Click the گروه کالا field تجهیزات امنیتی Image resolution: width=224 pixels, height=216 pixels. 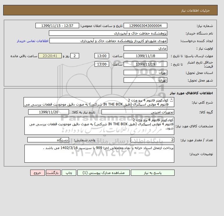tap(138, 112)
